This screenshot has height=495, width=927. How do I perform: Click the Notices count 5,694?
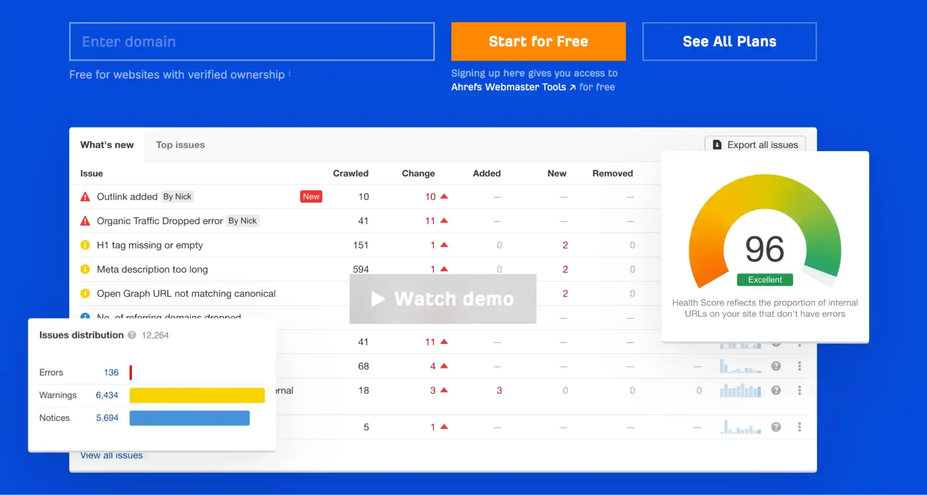[x=107, y=418]
